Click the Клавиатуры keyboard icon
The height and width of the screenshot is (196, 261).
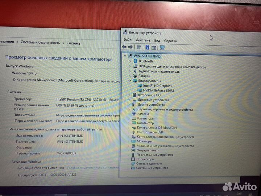click(x=134, y=118)
